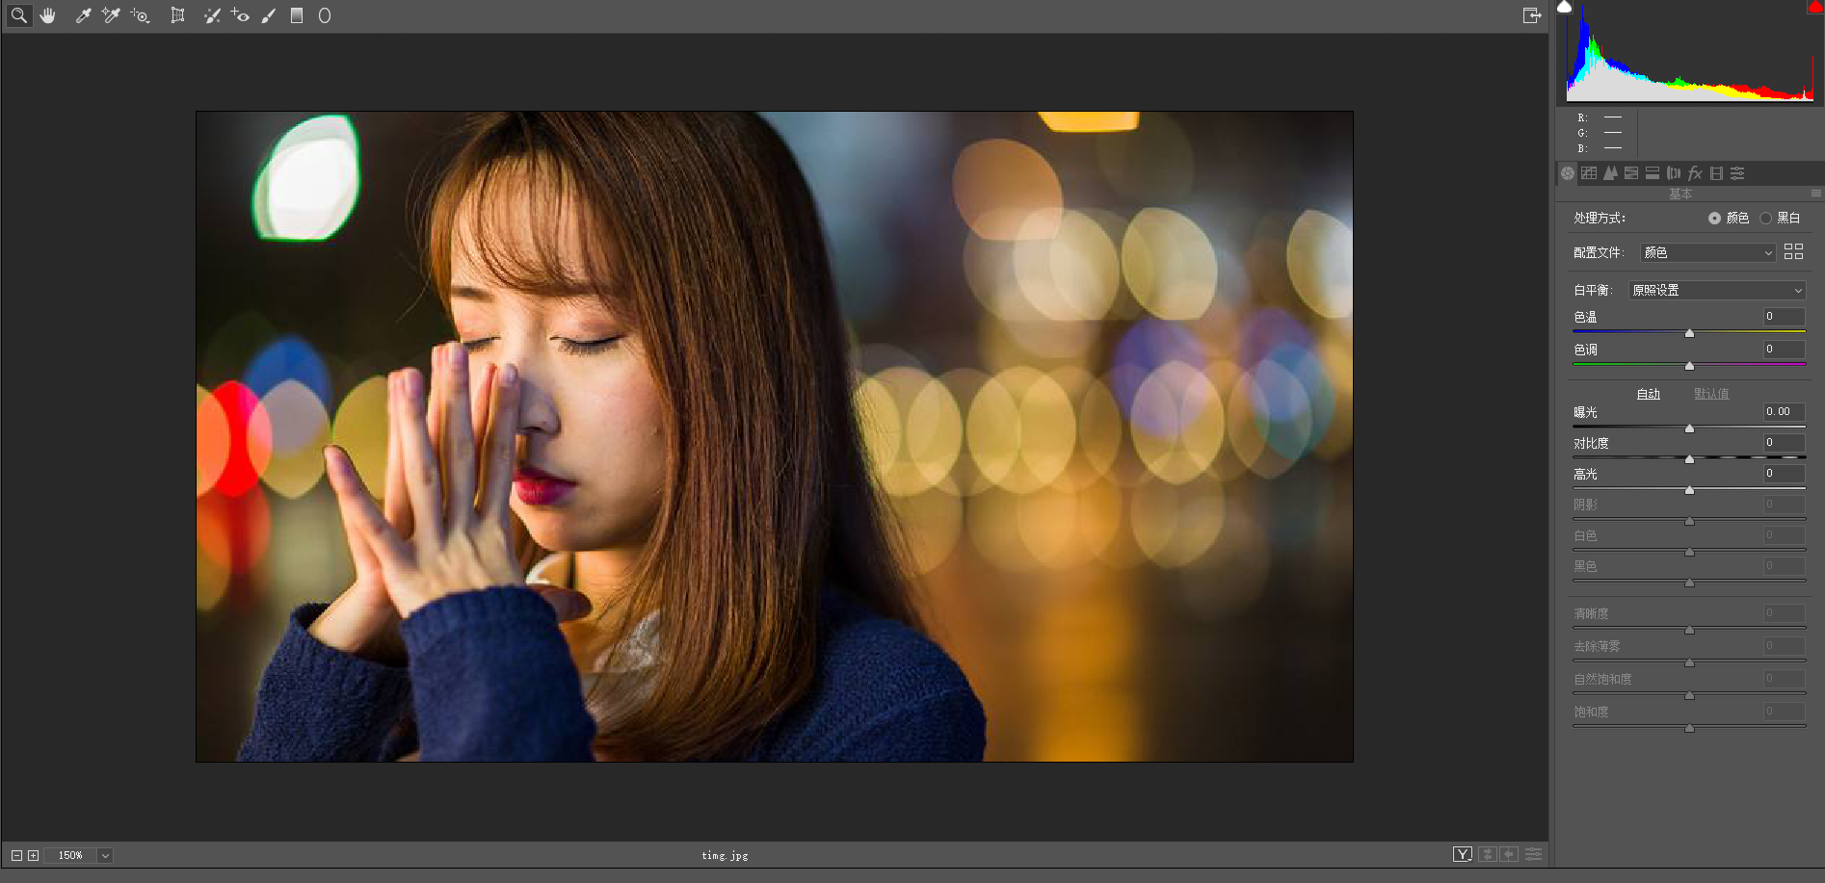
Task: Select the Hand tool
Action: 47,15
